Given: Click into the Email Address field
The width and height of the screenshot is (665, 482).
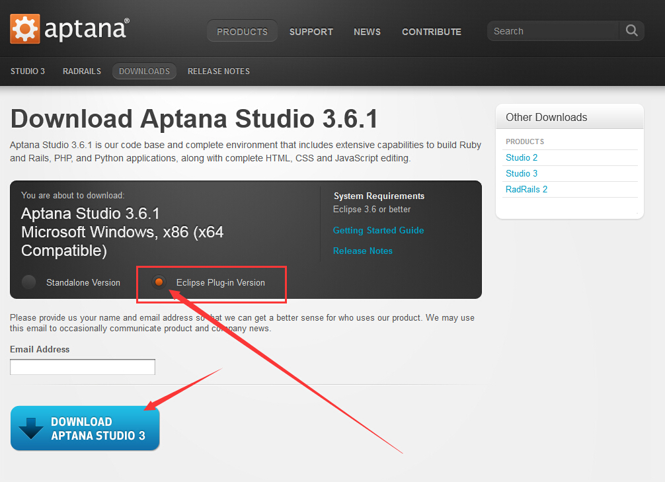Looking at the screenshot, I should click(83, 367).
